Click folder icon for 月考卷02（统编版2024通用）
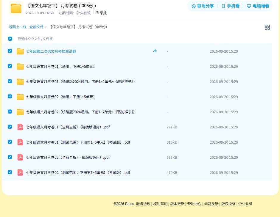Image resolution: width=280 pixels, height=217 pixels. coord(20,112)
